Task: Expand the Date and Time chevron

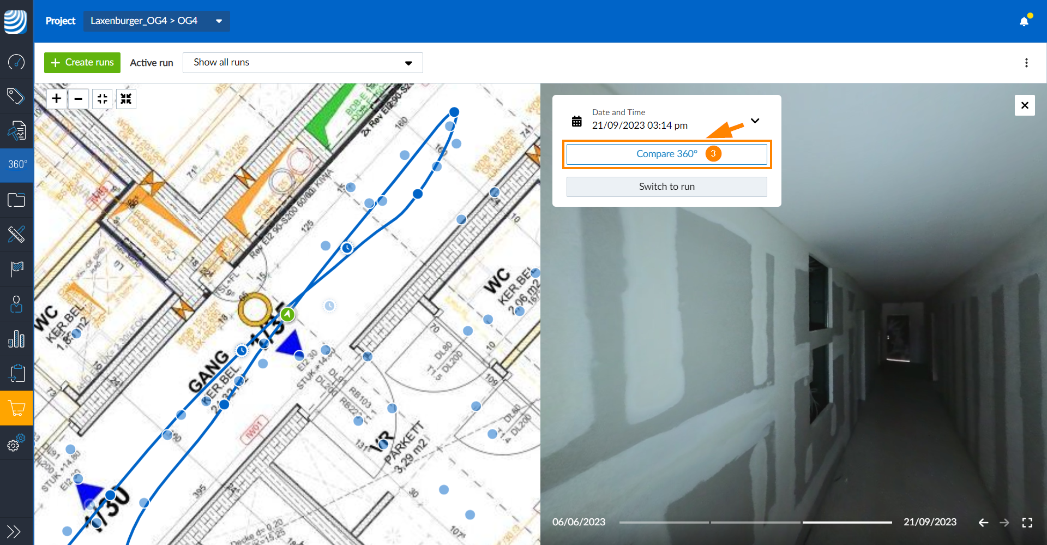Action: point(755,121)
